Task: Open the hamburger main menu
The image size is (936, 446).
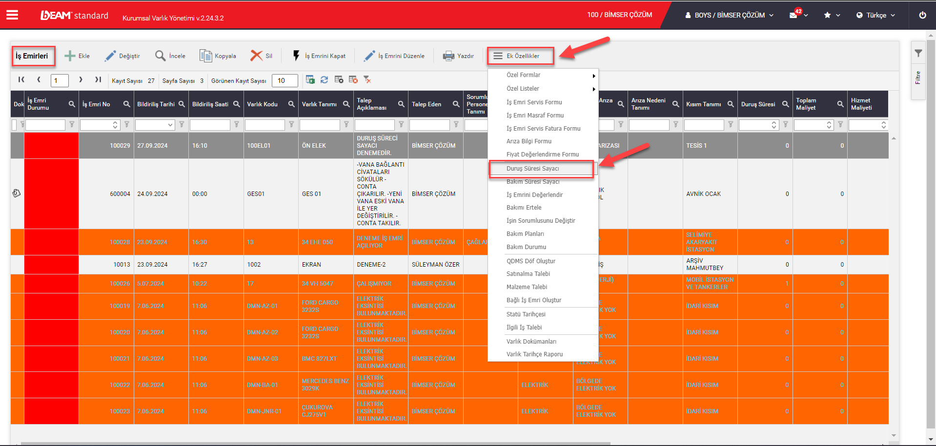Action: [x=12, y=15]
